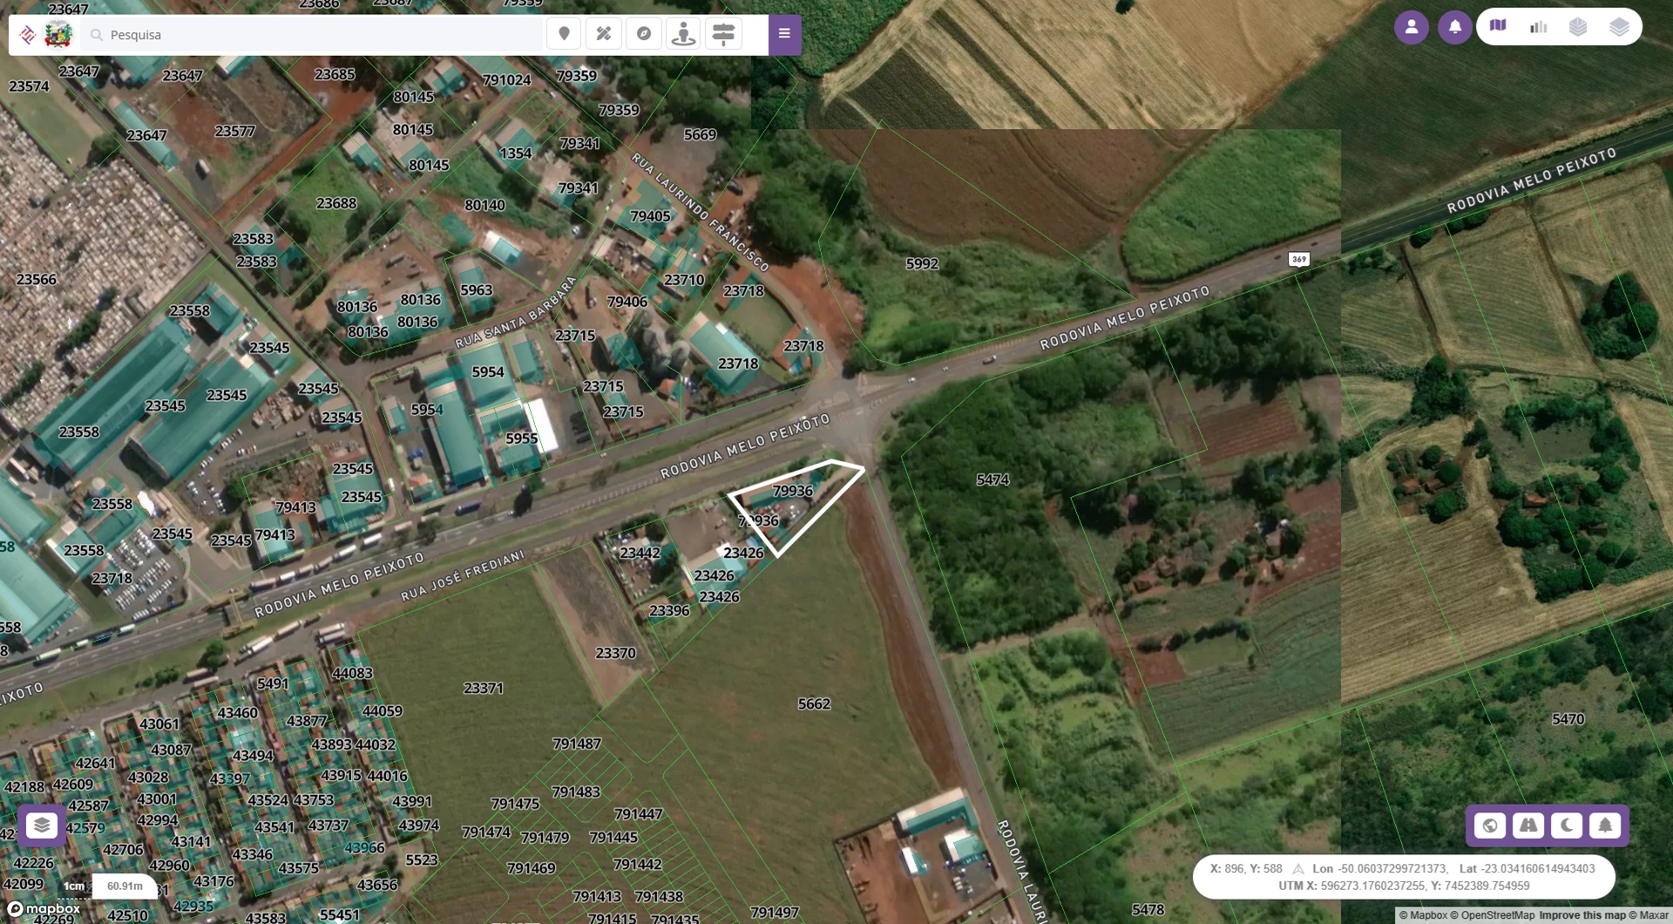Open the ruler and pencil measure tool

pos(604,35)
